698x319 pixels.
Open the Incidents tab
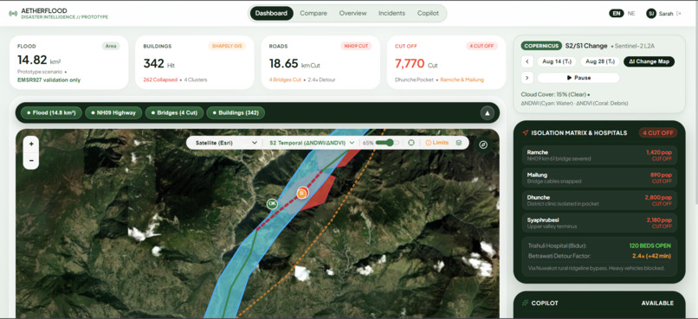pyautogui.click(x=391, y=13)
